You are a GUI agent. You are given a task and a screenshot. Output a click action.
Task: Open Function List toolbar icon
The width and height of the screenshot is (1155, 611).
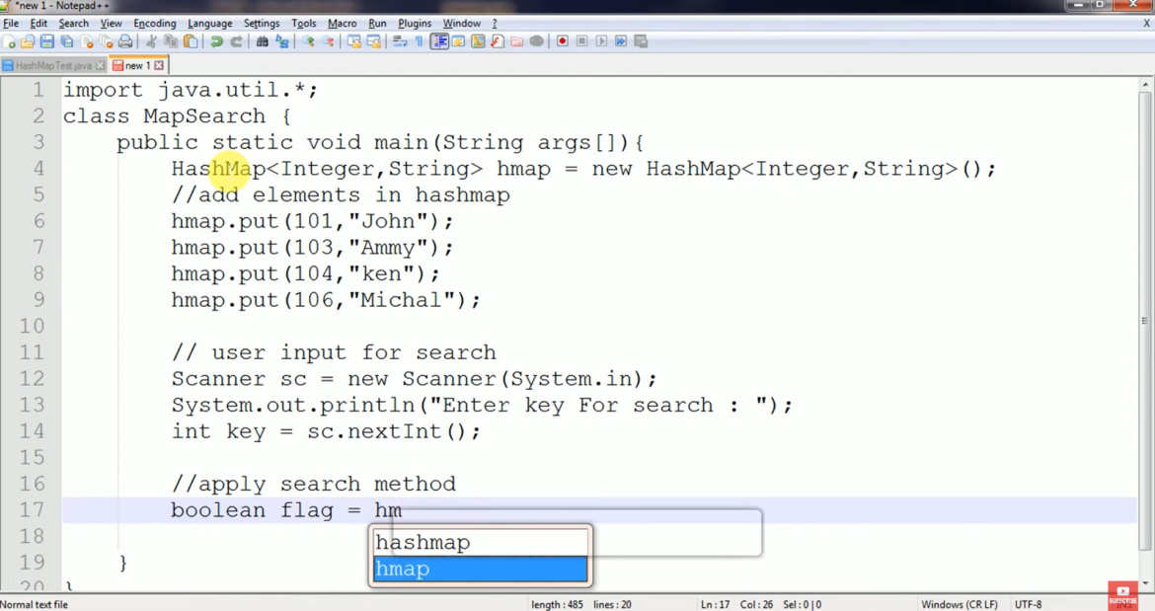[x=498, y=41]
